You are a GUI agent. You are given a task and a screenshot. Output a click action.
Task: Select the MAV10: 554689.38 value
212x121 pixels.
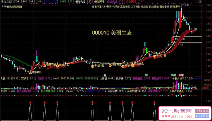87,78
